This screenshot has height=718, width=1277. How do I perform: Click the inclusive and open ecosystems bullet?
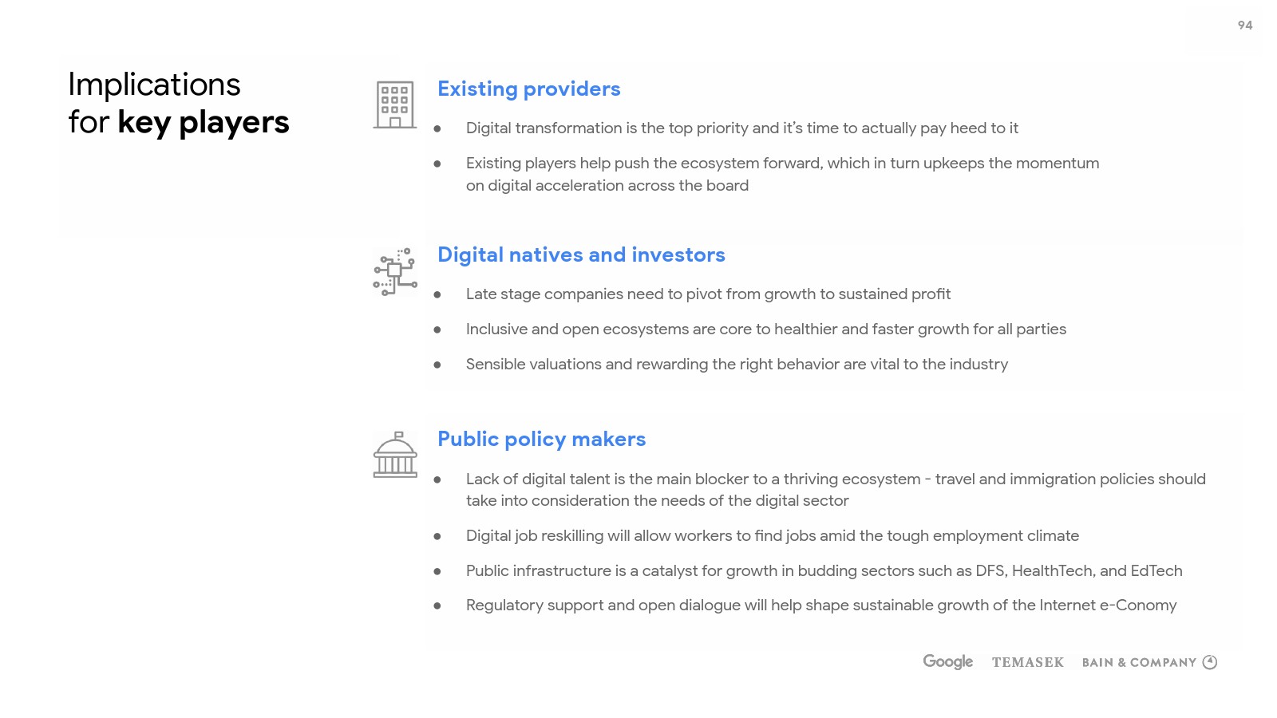tap(765, 329)
